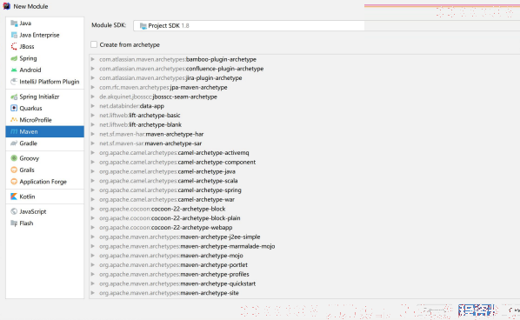Choose Quarkus in module type list
Image resolution: width=520 pixels, height=320 pixels.
(x=44, y=108)
